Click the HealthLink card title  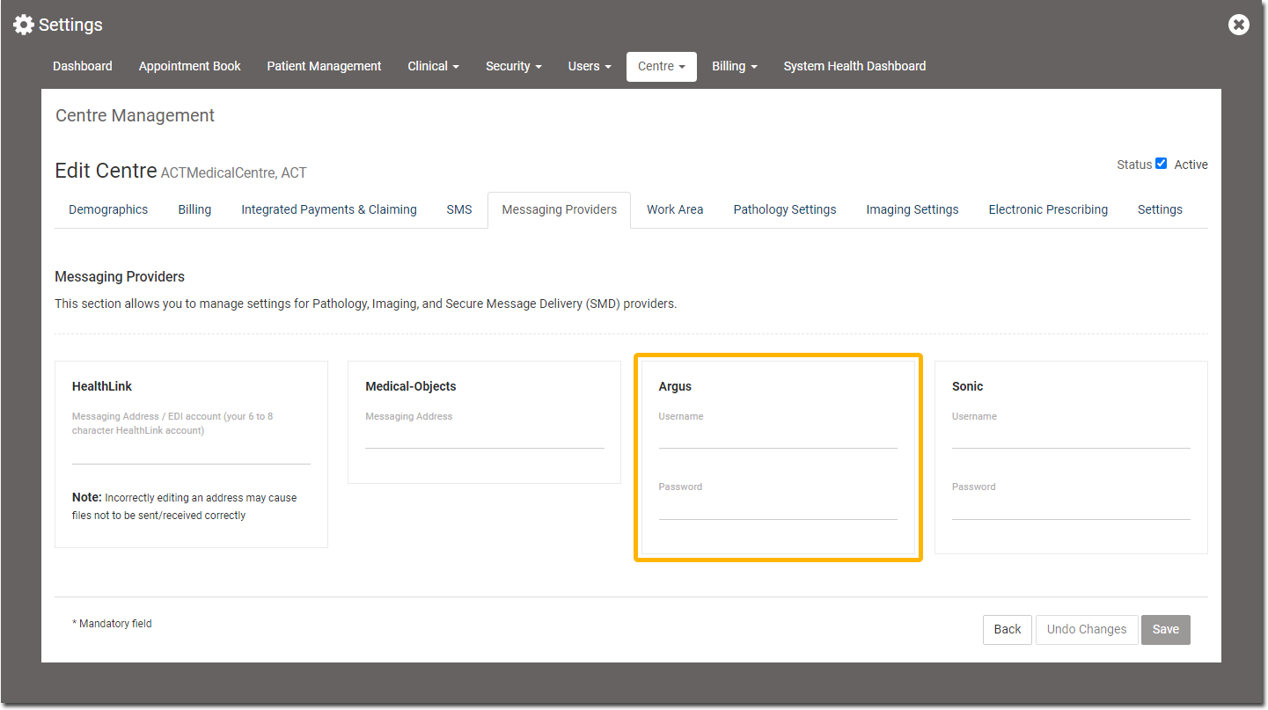102,386
